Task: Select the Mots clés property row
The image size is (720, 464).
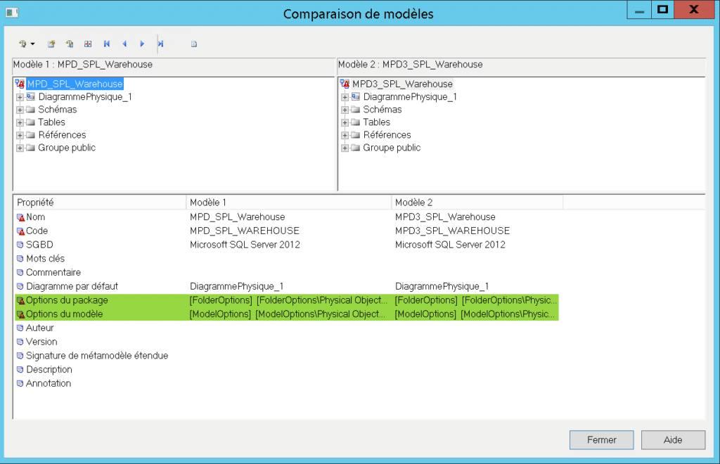Action: (x=287, y=259)
